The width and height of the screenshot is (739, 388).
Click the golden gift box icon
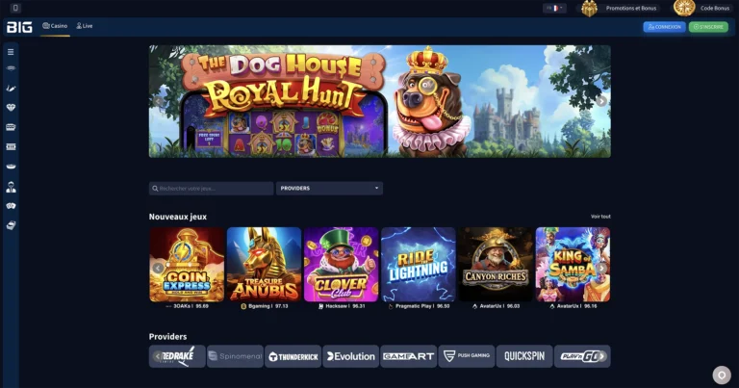pyautogui.click(x=589, y=8)
